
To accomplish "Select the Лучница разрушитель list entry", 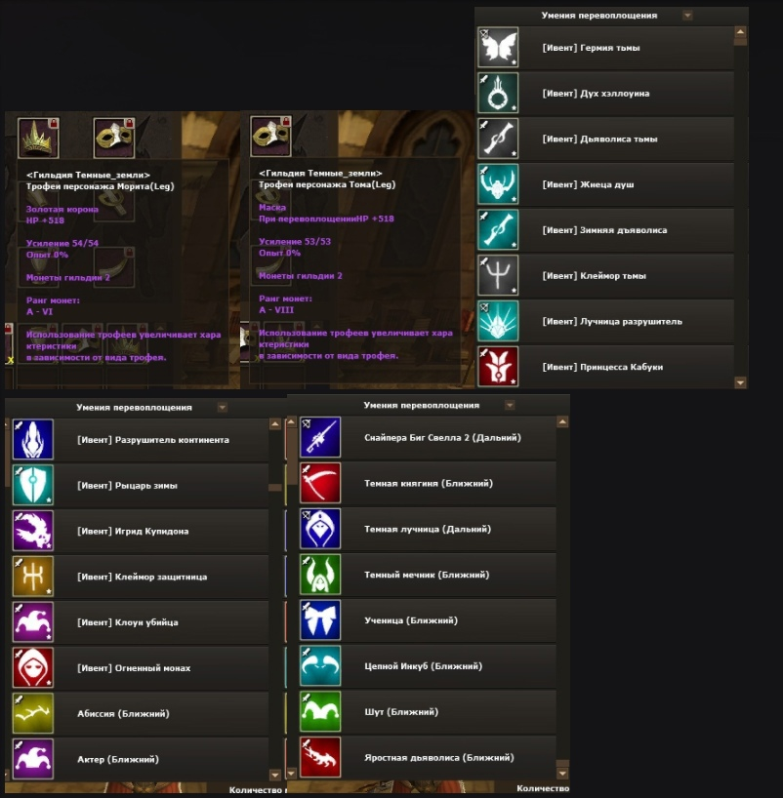I will (605, 321).
